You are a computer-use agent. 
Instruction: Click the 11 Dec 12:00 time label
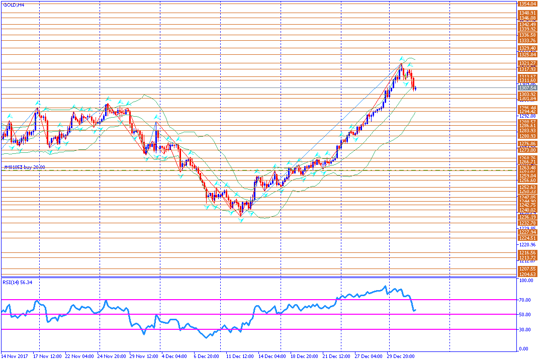click(240, 356)
